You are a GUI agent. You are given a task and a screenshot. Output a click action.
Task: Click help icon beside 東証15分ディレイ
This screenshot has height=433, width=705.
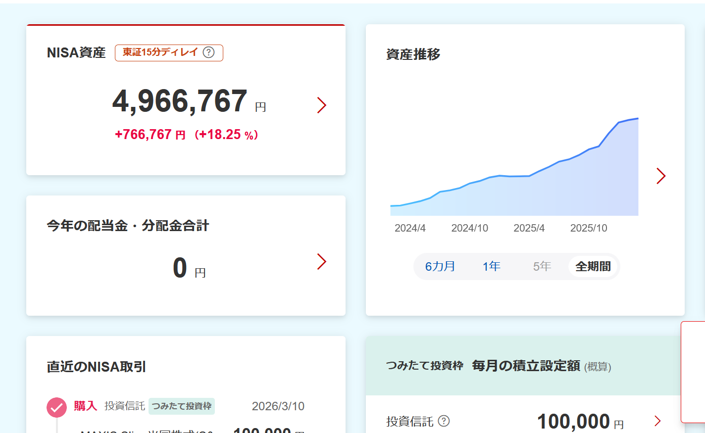click(209, 52)
